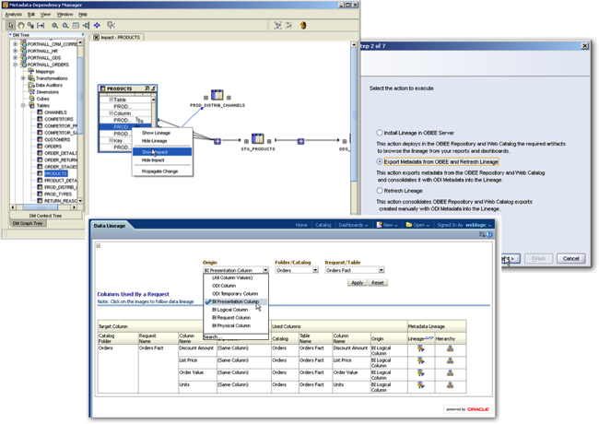This screenshot has width=599, height=424.
Task: Click the four-arrow center view icon
Action: (97, 25)
